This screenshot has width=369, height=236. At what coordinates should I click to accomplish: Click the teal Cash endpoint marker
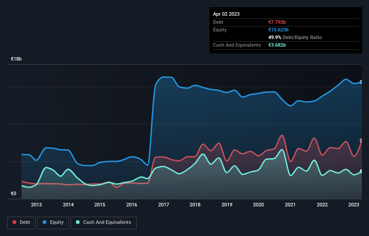(x=361, y=171)
